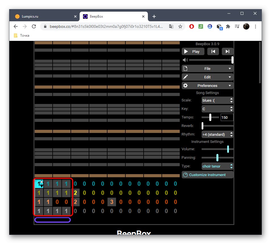Select orange channel pattern 3 cell
This screenshot has height=244, width=271.
(x=112, y=202)
